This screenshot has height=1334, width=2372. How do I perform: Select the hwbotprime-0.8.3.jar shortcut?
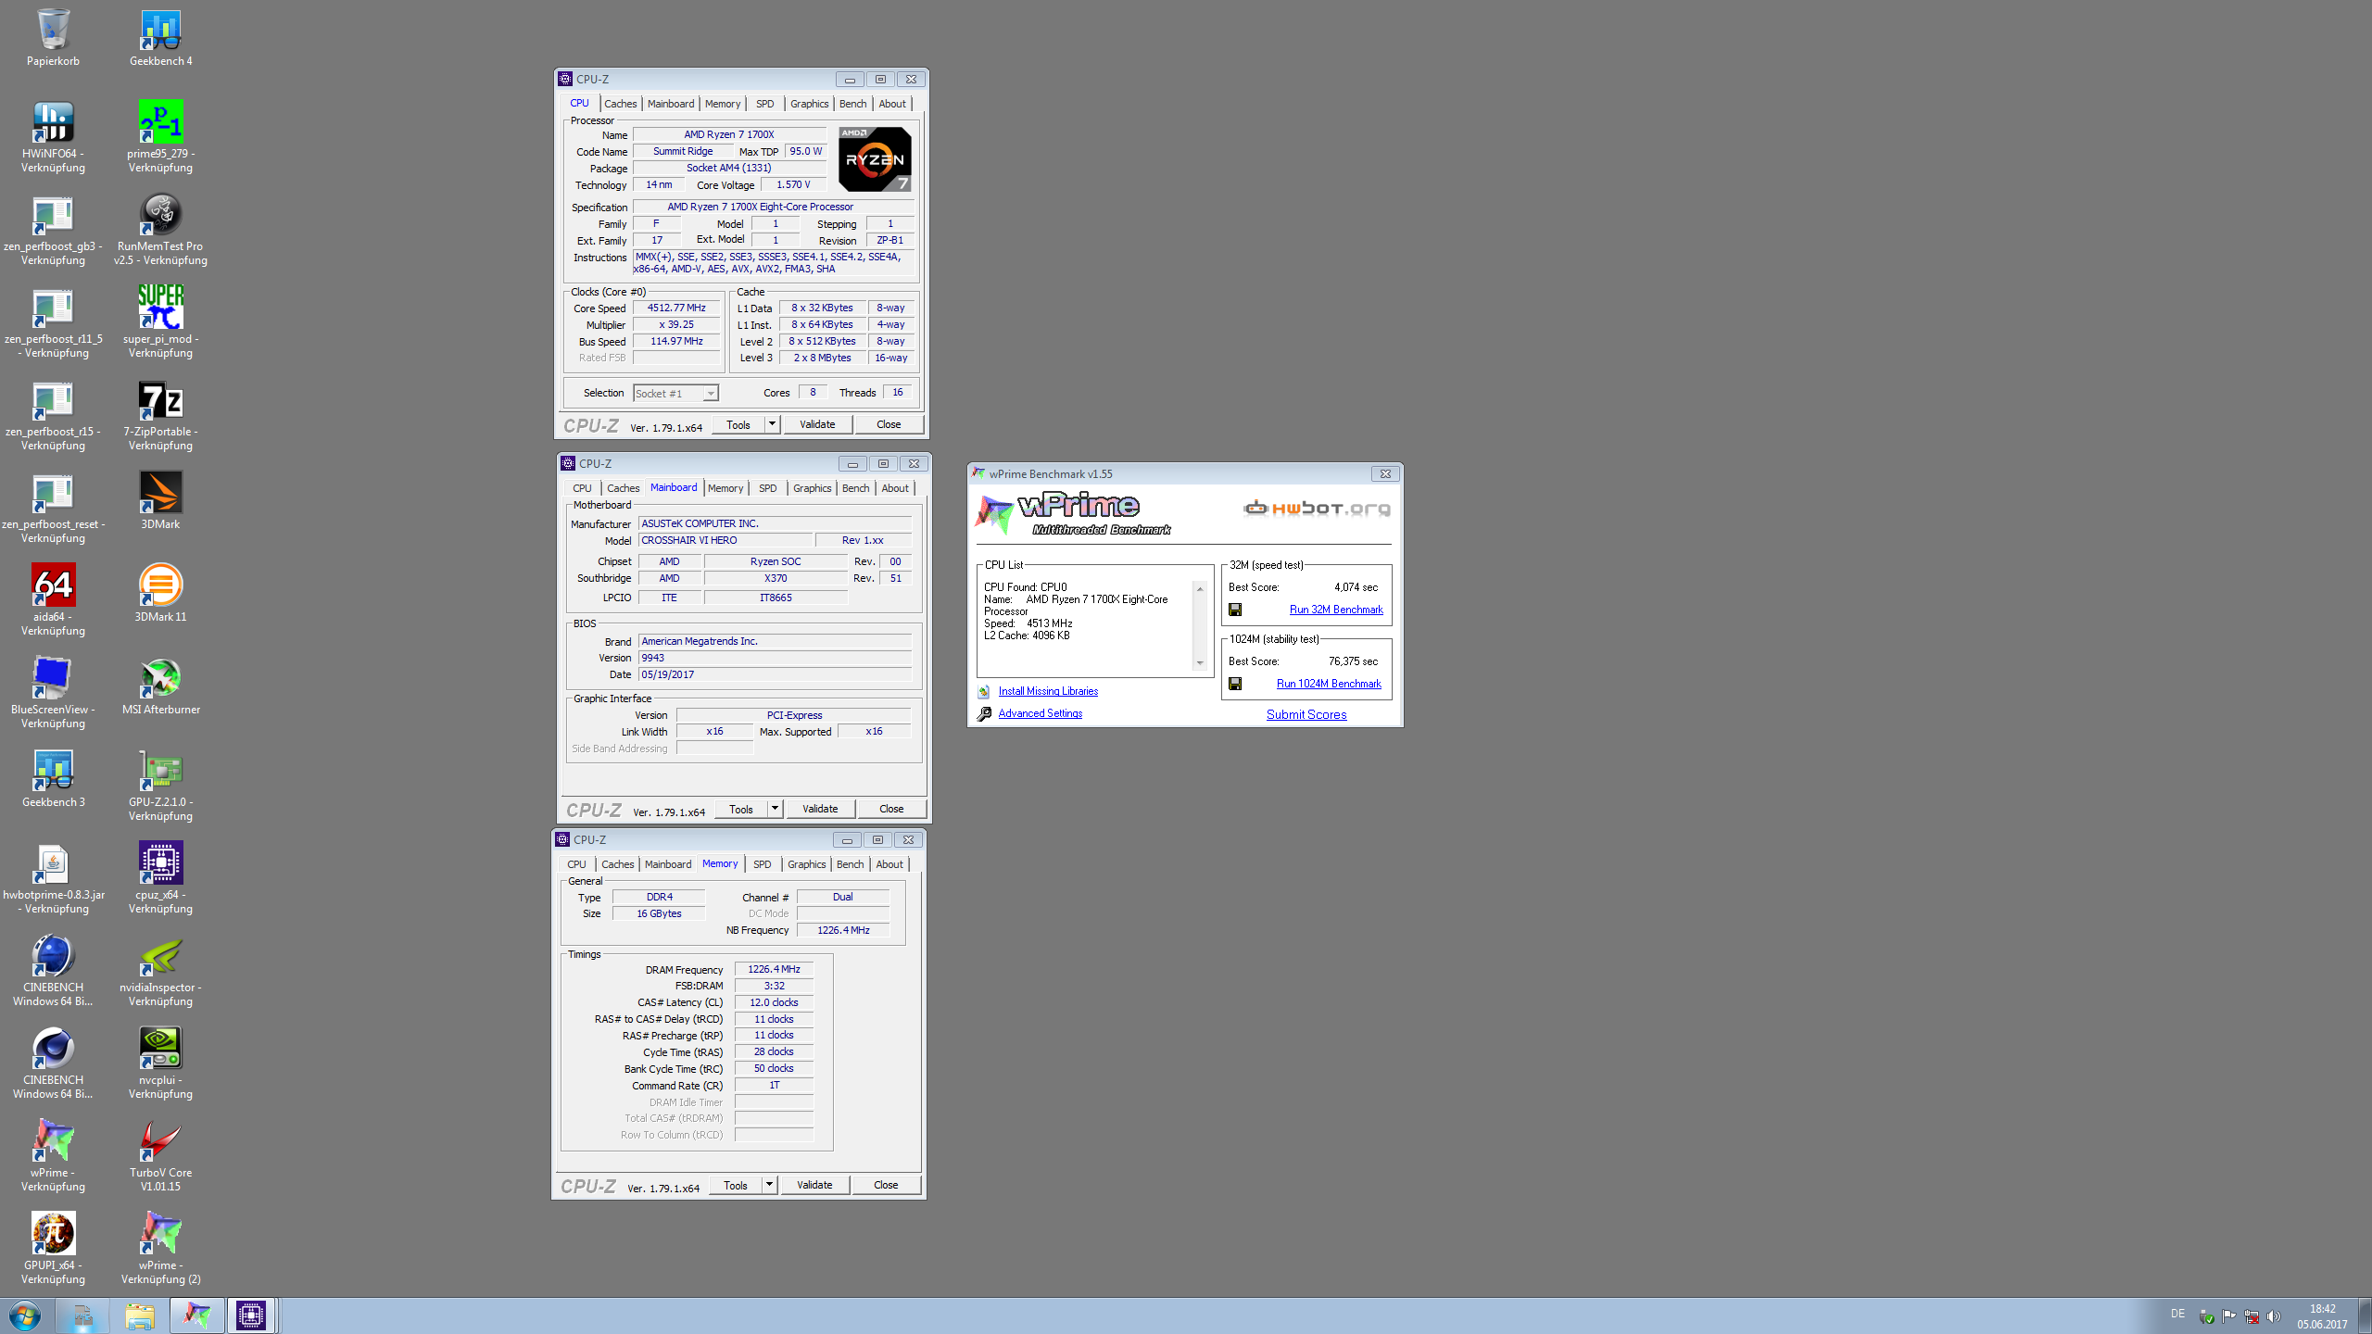point(53,878)
